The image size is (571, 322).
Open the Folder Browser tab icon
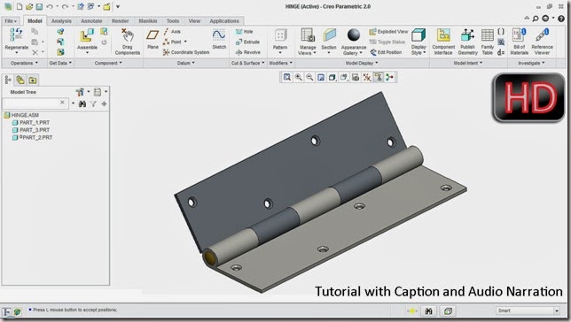20,80
